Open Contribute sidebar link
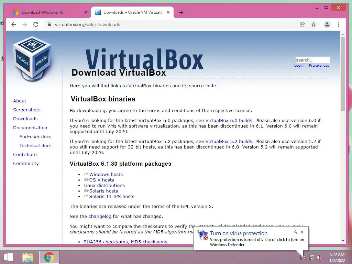Image resolution: width=352 pixels, height=264 pixels. click(25, 155)
